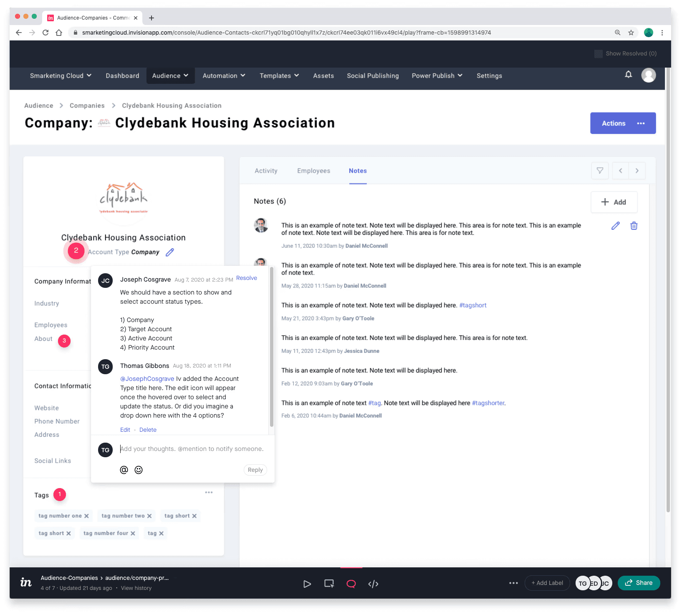Open comment pin number 1 near Tags

pos(60,494)
